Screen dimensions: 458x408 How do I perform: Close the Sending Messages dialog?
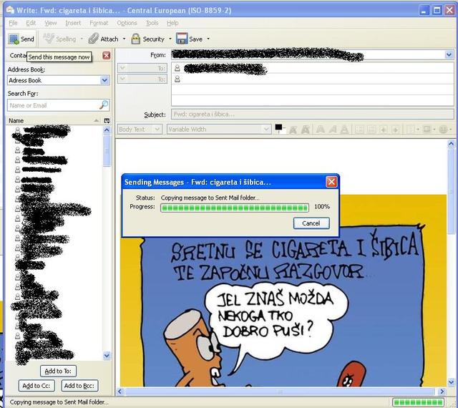[331, 182]
